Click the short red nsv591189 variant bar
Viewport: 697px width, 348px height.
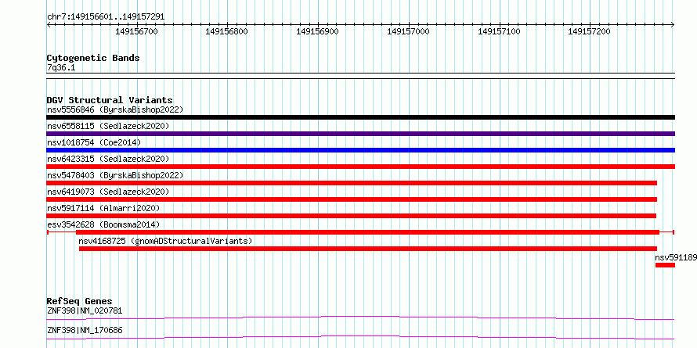click(665, 265)
